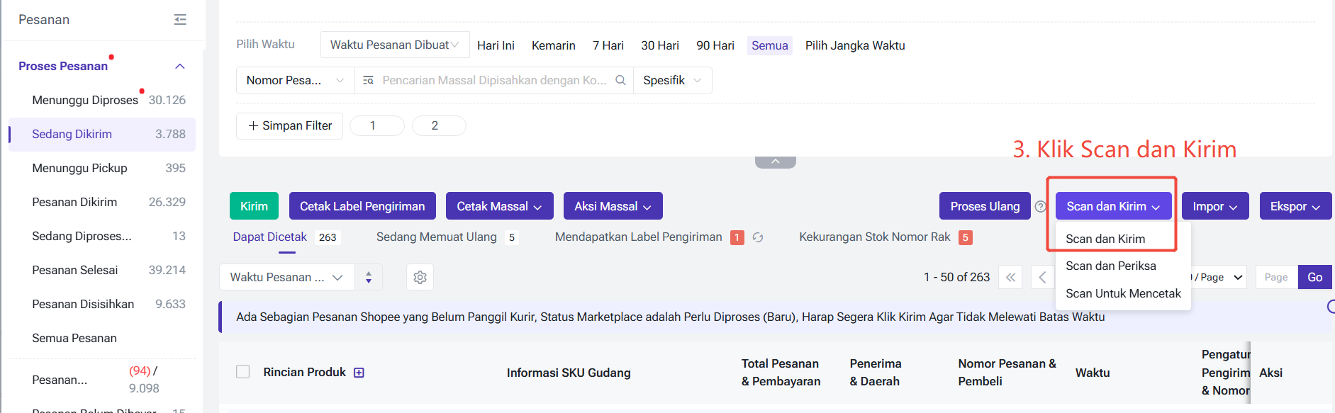Open Aksi Massal dropdown button
Image resolution: width=1335 pixels, height=413 pixels.
[613, 206]
